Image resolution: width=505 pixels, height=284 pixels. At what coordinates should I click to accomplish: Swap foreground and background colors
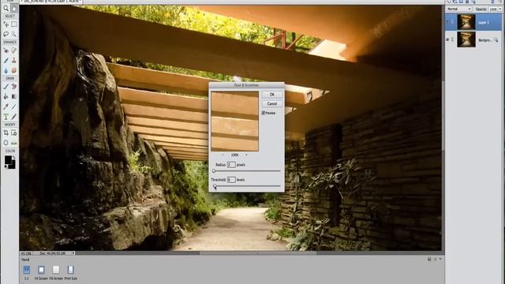14,158
